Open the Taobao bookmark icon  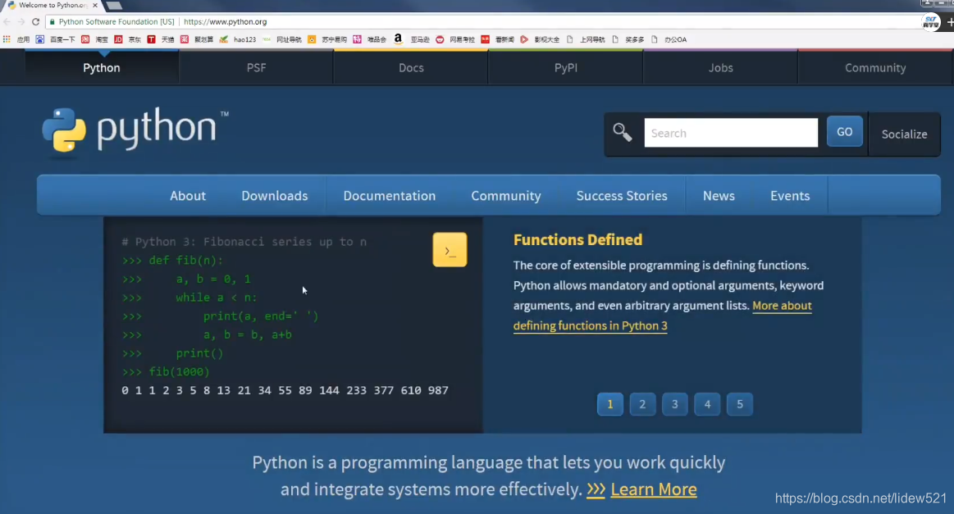click(85, 39)
